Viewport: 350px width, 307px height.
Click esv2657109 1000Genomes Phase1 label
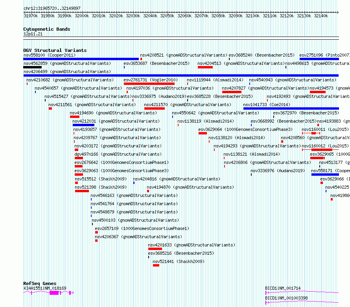(142, 228)
